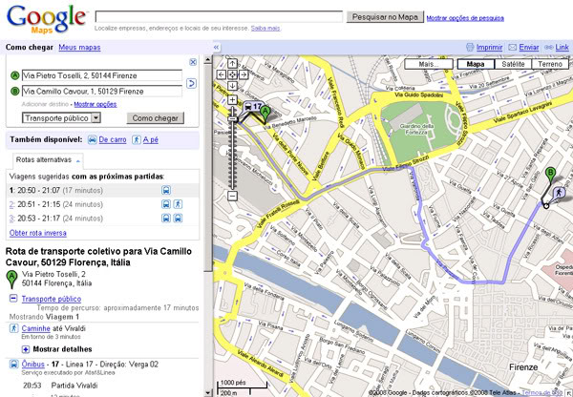The image size is (573, 397).
Task: Click the map search input field
Action: (x=219, y=17)
